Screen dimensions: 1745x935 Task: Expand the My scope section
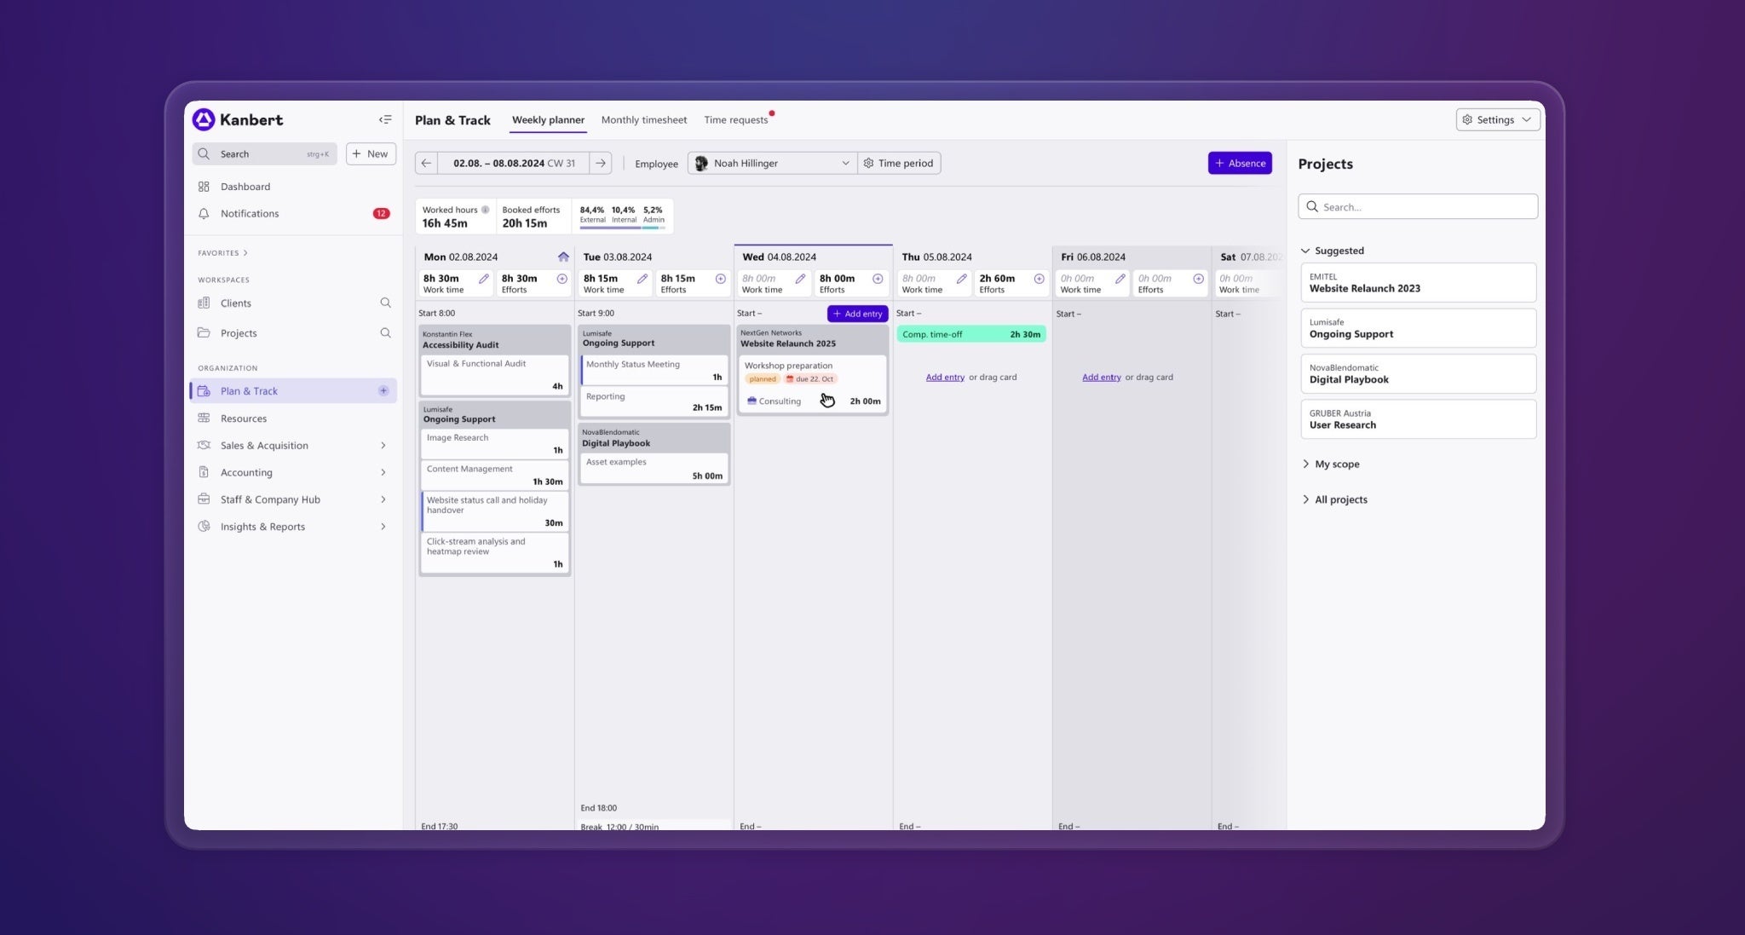click(x=1336, y=465)
